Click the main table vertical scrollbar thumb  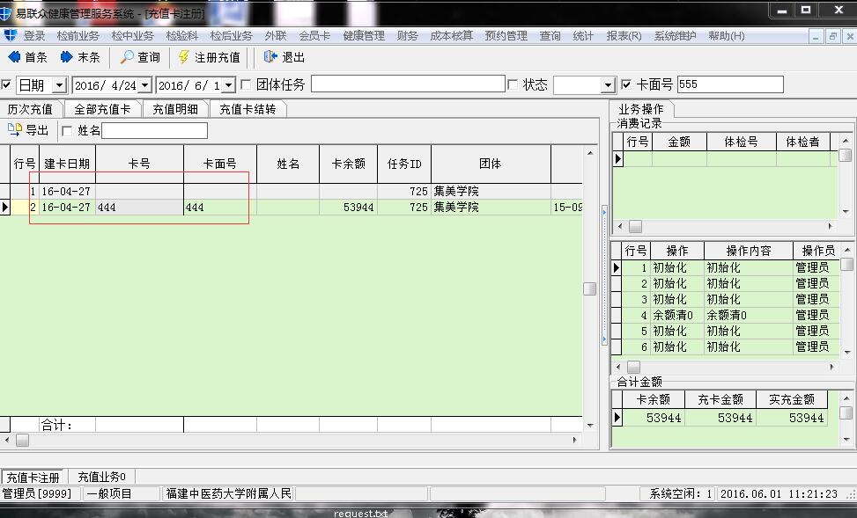pos(590,288)
